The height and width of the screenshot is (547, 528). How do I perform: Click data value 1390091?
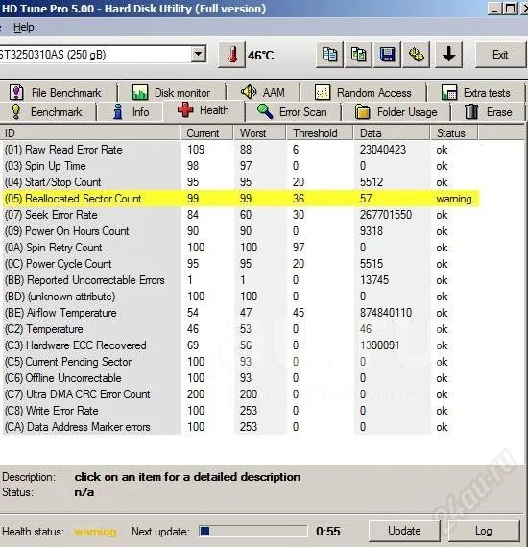(x=380, y=345)
